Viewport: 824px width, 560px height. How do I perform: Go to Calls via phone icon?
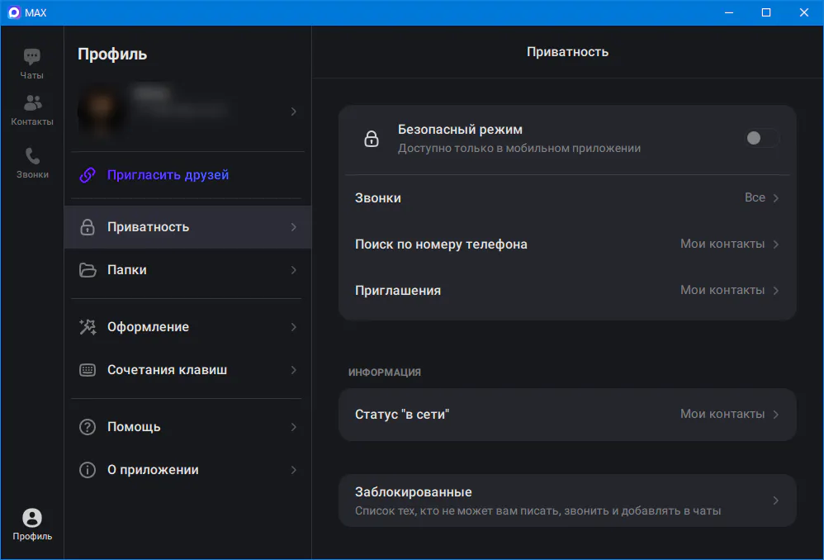(32, 156)
